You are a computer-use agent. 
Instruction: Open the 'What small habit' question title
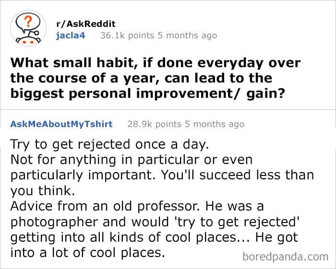coord(154,78)
